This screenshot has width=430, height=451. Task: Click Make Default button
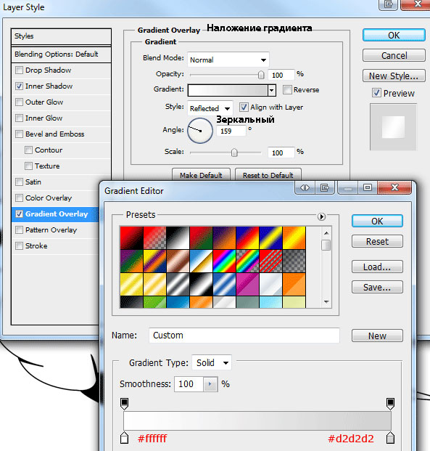coord(201,175)
